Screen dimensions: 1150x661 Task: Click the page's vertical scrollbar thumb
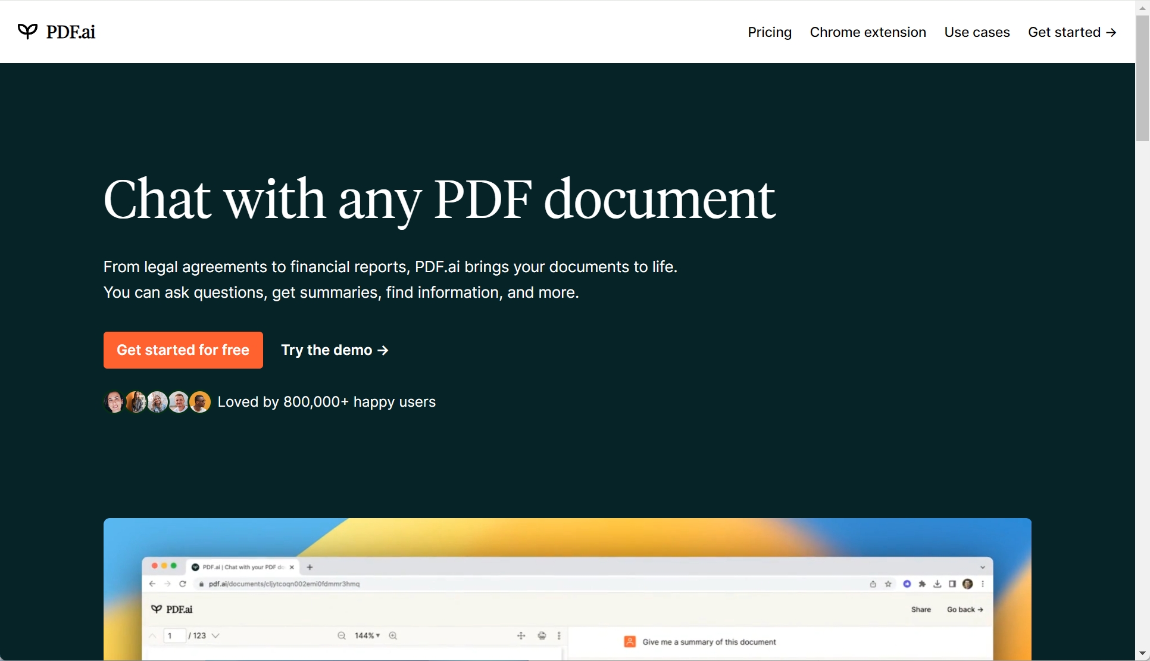coord(1142,77)
